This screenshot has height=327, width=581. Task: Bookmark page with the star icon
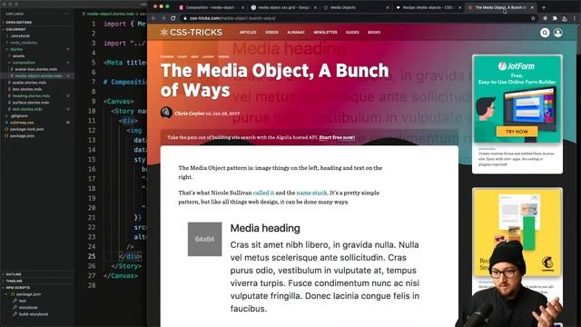pyautogui.click(x=533, y=18)
